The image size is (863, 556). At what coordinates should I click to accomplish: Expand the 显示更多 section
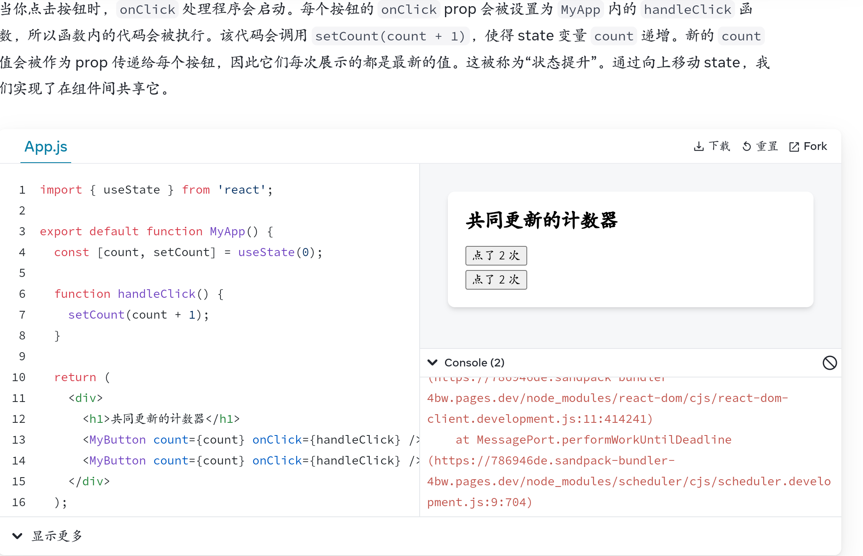tap(56, 536)
